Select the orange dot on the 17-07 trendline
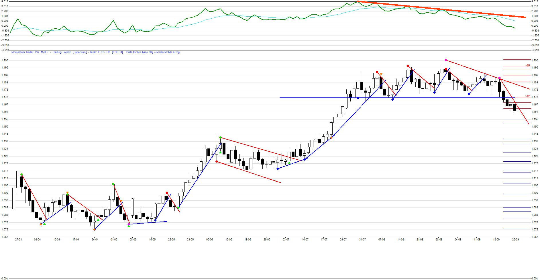This screenshot has height=280, width=540. [331, 138]
